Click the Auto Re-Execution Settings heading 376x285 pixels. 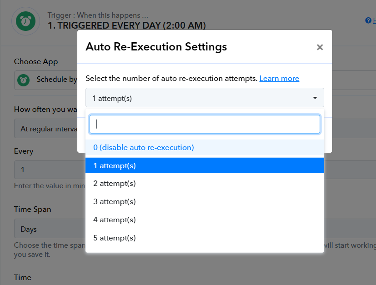click(x=156, y=47)
